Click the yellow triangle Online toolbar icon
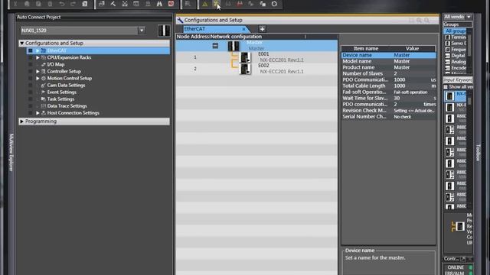 click(x=205, y=4)
